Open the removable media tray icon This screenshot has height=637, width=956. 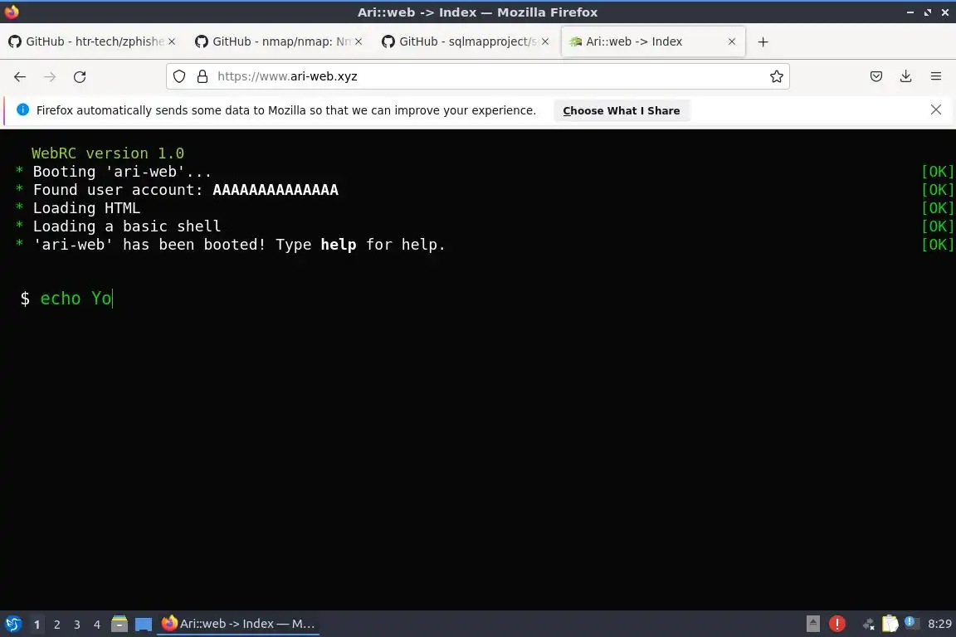click(812, 624)
